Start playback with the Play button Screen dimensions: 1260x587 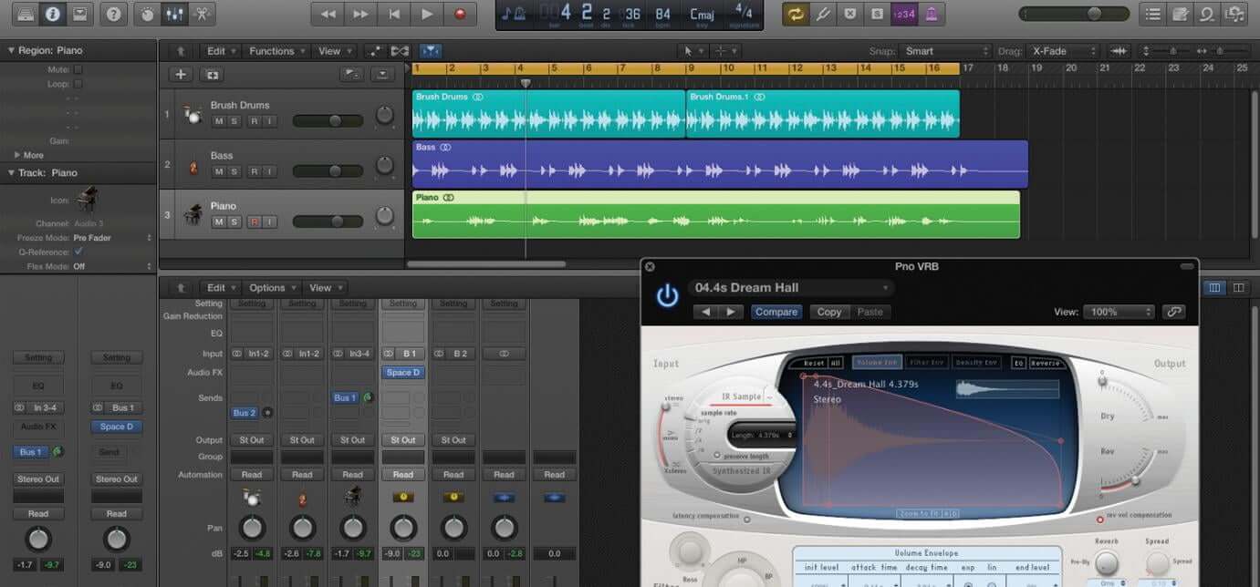coord(426,14)
